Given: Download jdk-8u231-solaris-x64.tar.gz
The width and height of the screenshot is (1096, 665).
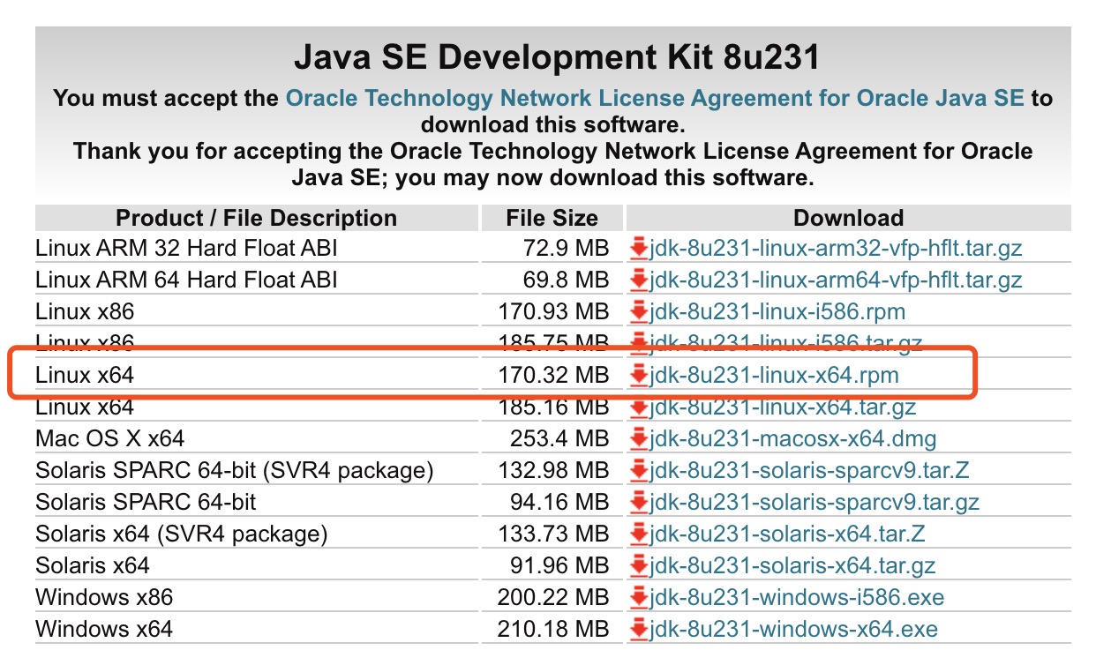Looking at the screenshot, I should click(x=792, y=566).
